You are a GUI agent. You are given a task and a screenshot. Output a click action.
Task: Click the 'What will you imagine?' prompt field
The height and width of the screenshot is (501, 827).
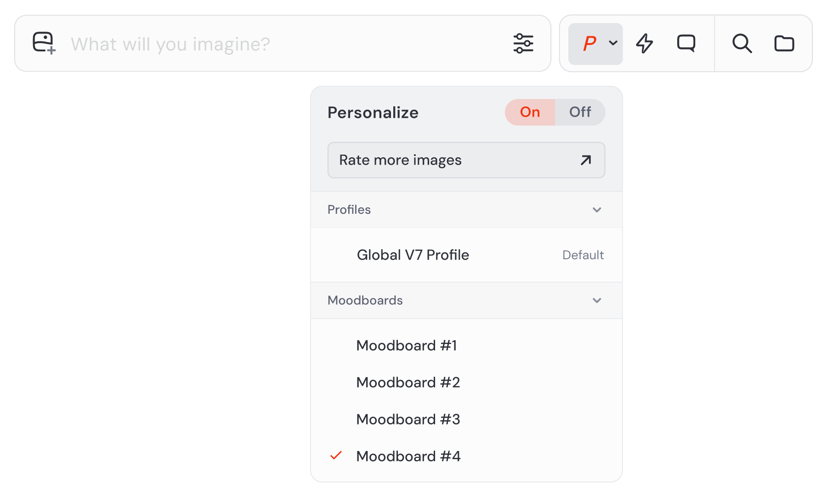pos(276,44)
